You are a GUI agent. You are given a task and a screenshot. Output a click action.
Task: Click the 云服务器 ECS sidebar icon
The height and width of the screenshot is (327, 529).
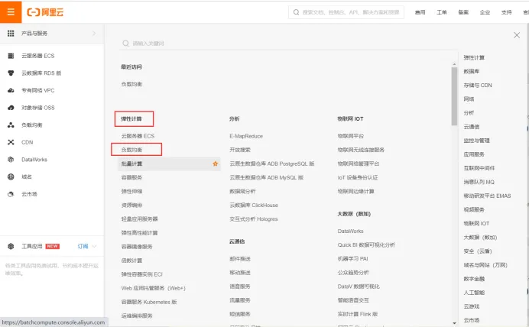[x=11, y=56]
